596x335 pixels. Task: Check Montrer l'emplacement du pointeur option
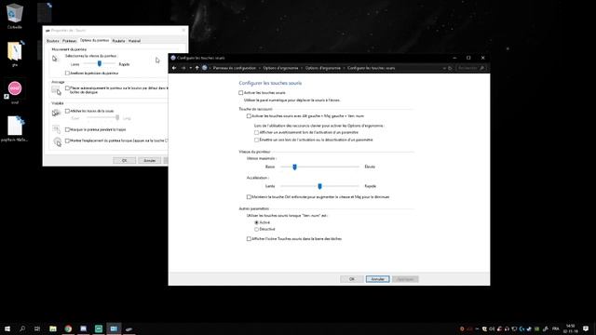(x=67, y=141)
